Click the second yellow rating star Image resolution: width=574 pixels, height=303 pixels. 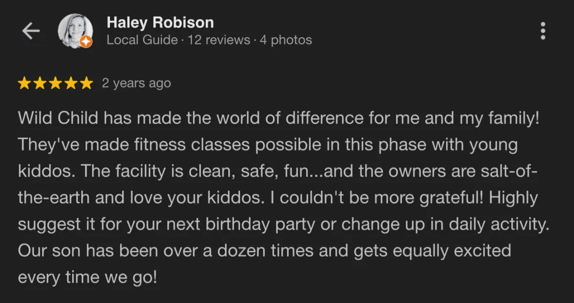click(x=40, y=84)
